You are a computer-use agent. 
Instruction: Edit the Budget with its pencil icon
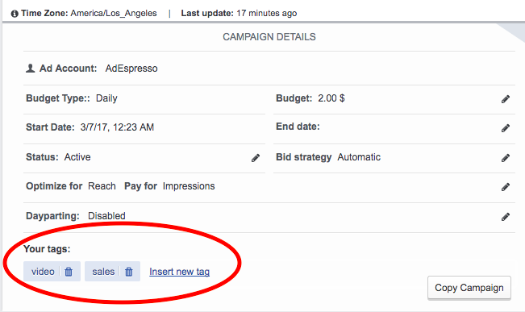tap(506, 99)
